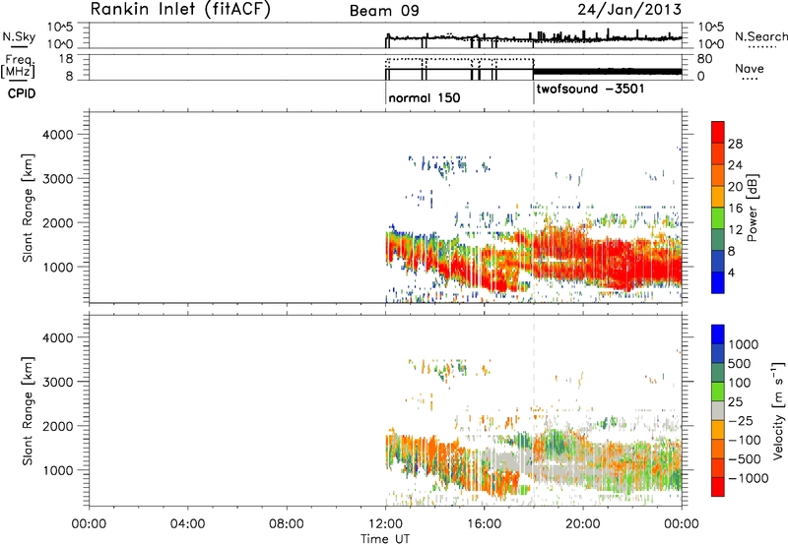Click the 'Nave' legend label
Image resolution: width=788 pixels, height=545 pixels.
point(750,69)
